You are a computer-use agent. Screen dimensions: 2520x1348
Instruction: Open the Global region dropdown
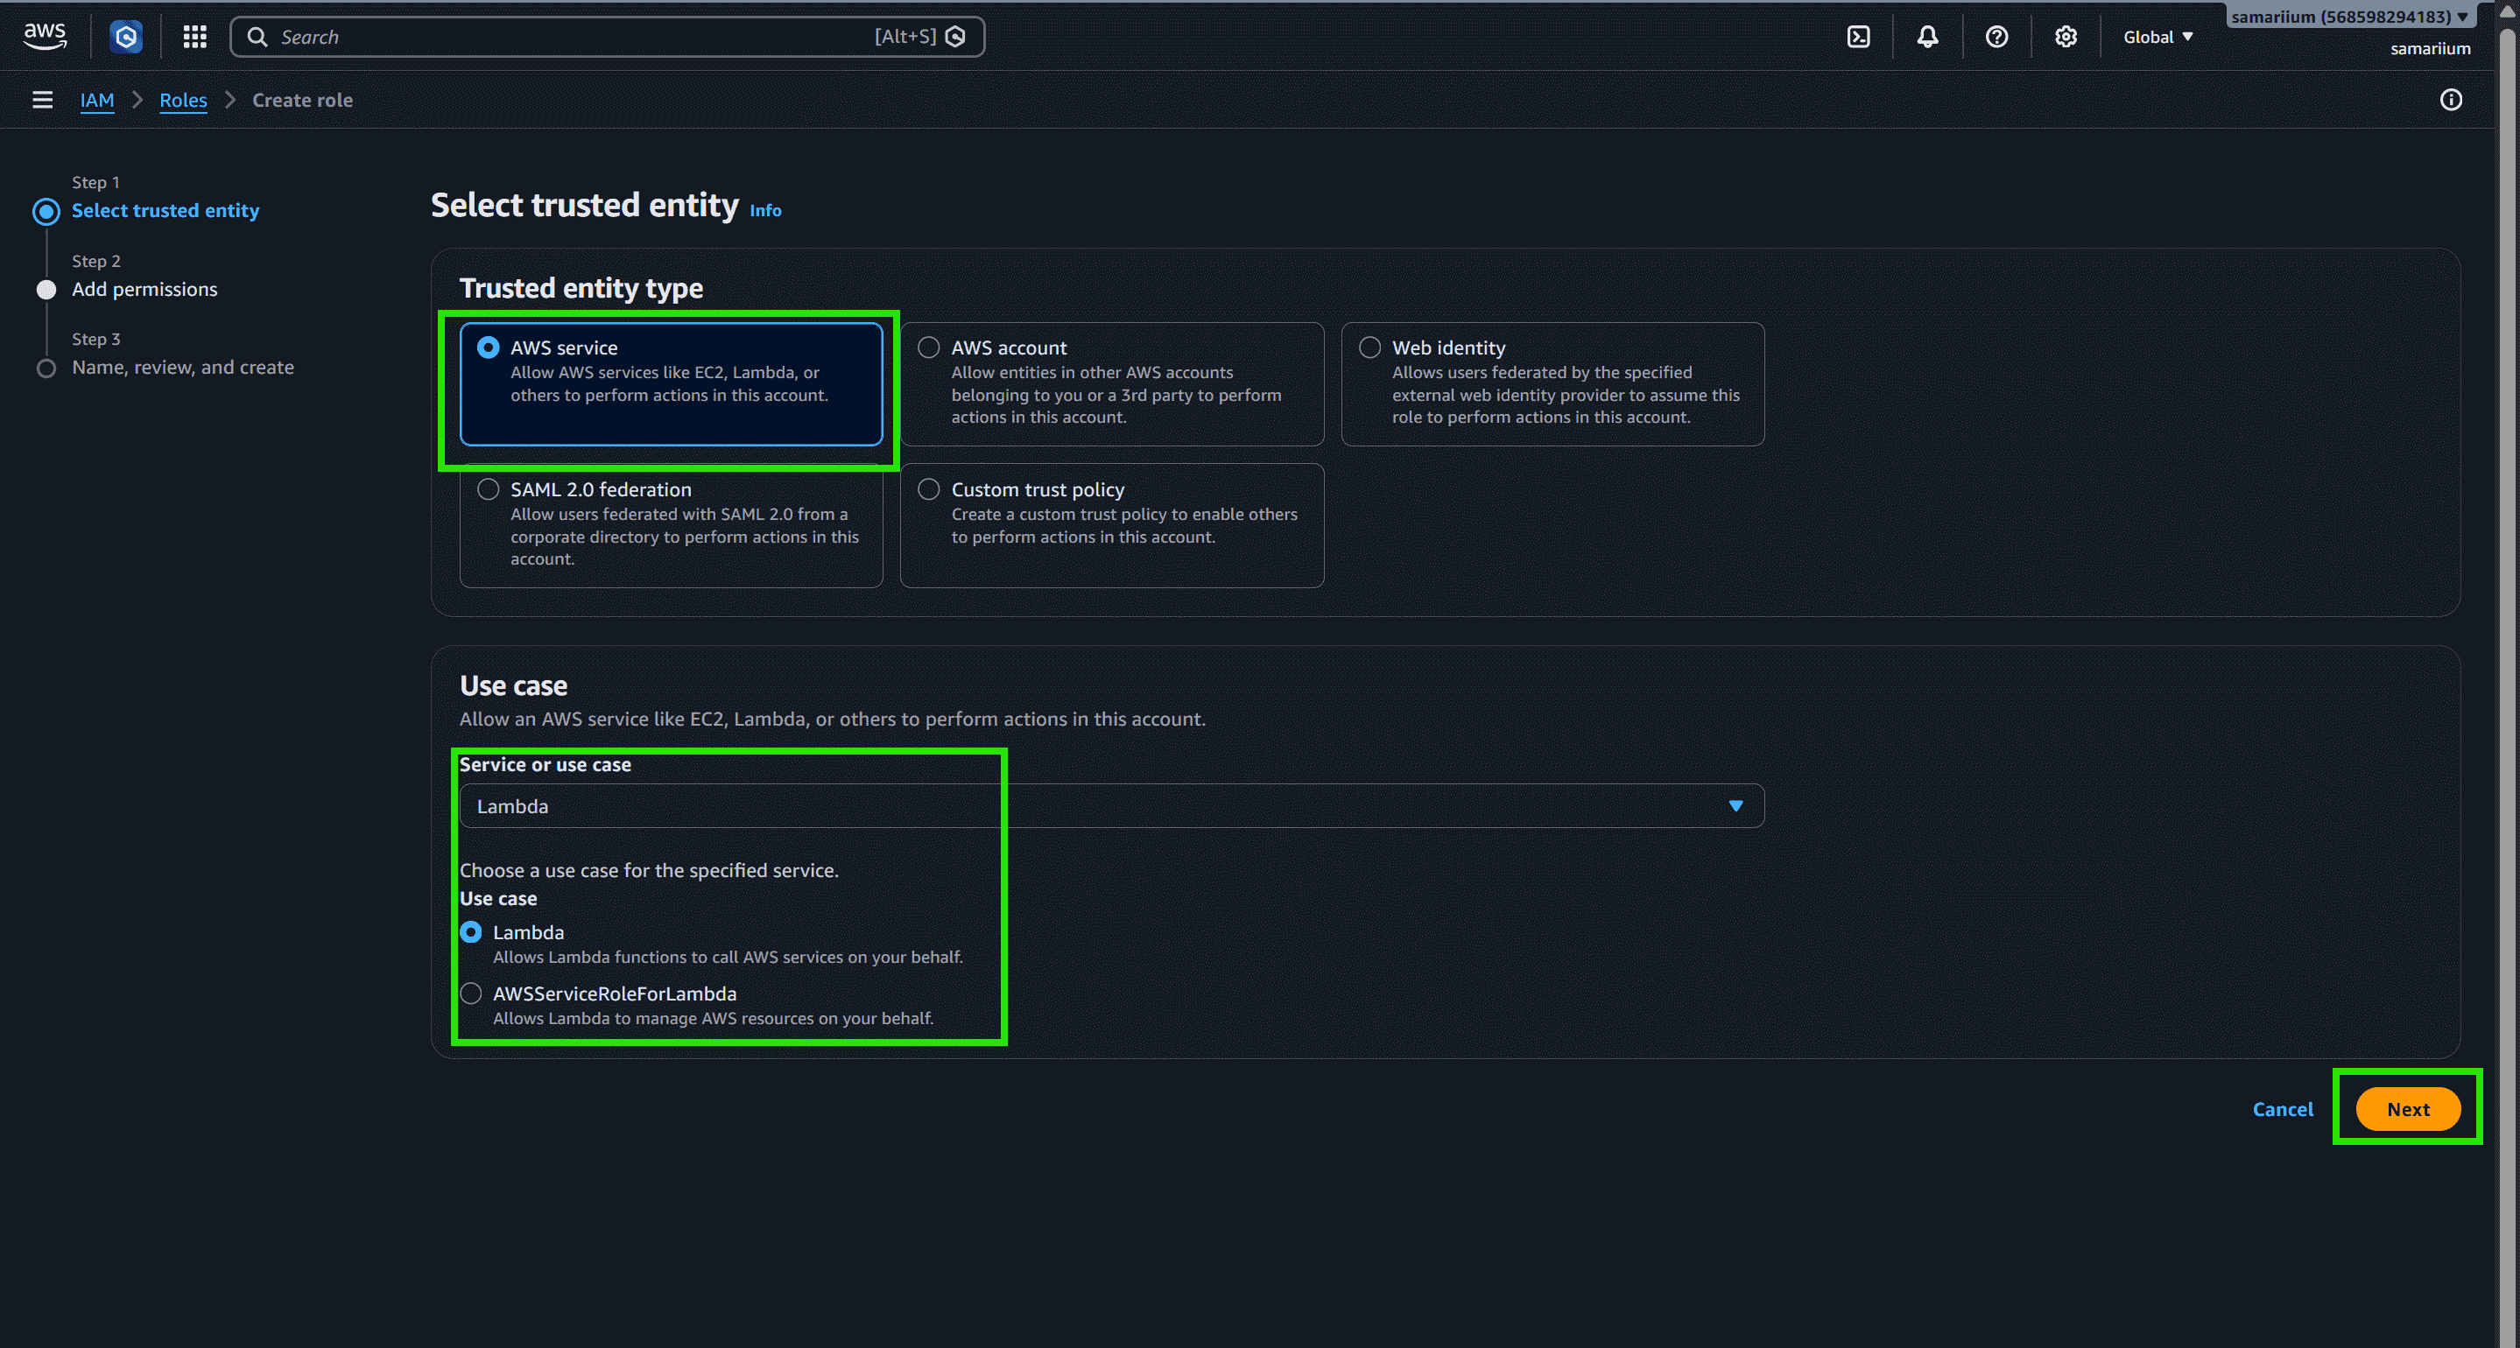click(x=2158, y=37)
